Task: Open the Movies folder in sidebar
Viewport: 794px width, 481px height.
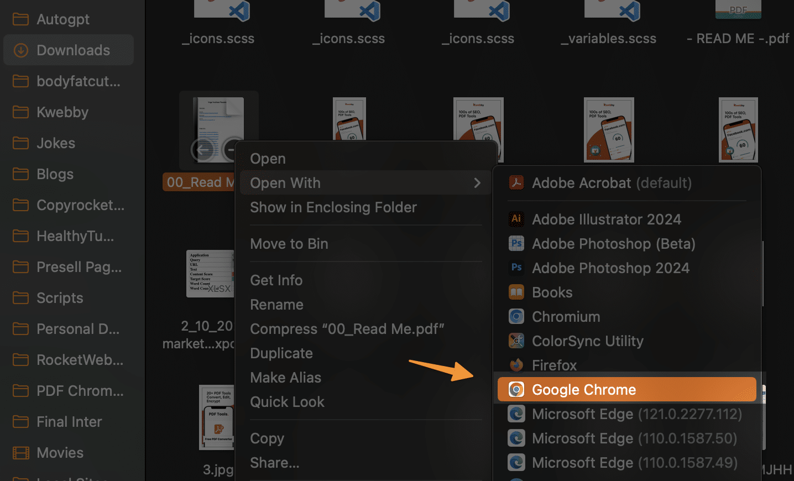Action: tap(60, 453)
